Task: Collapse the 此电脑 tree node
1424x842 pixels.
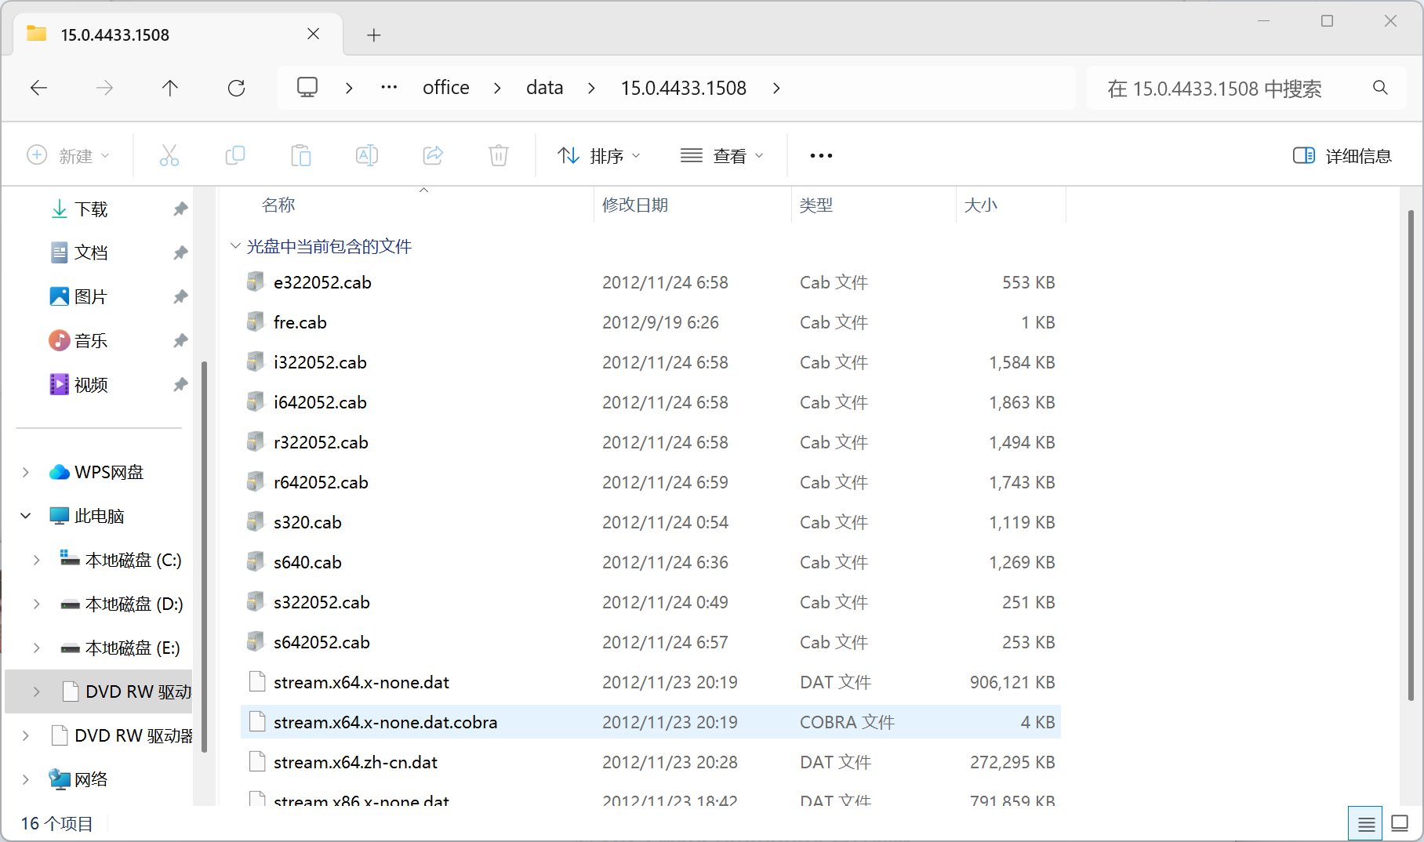Action: click(x=26, y=516)
